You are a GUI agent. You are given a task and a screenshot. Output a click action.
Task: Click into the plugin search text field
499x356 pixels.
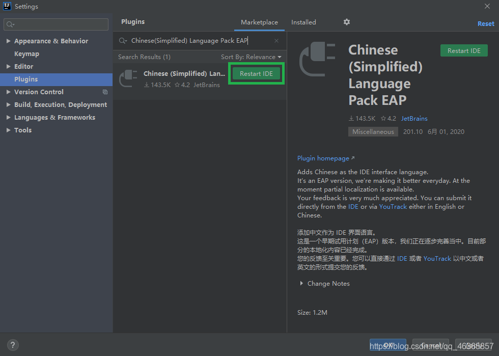coord(200,41)
